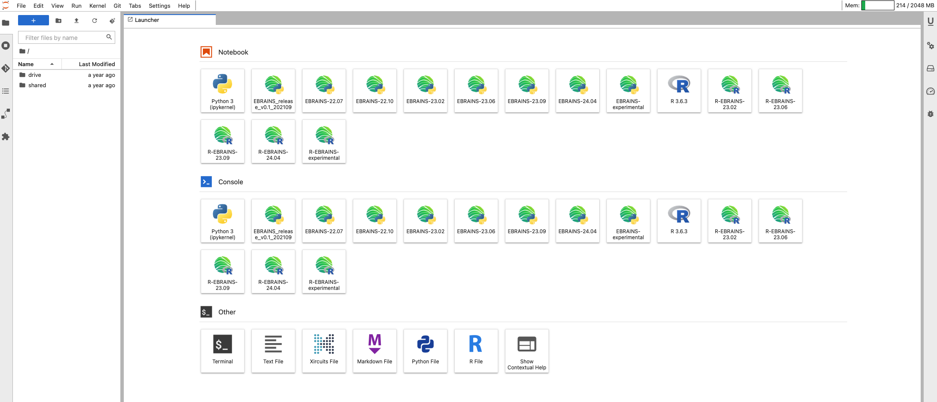This screenshot has height=402, width=937.
Task: Open the Kernel menu
Action: coord(98,6)
